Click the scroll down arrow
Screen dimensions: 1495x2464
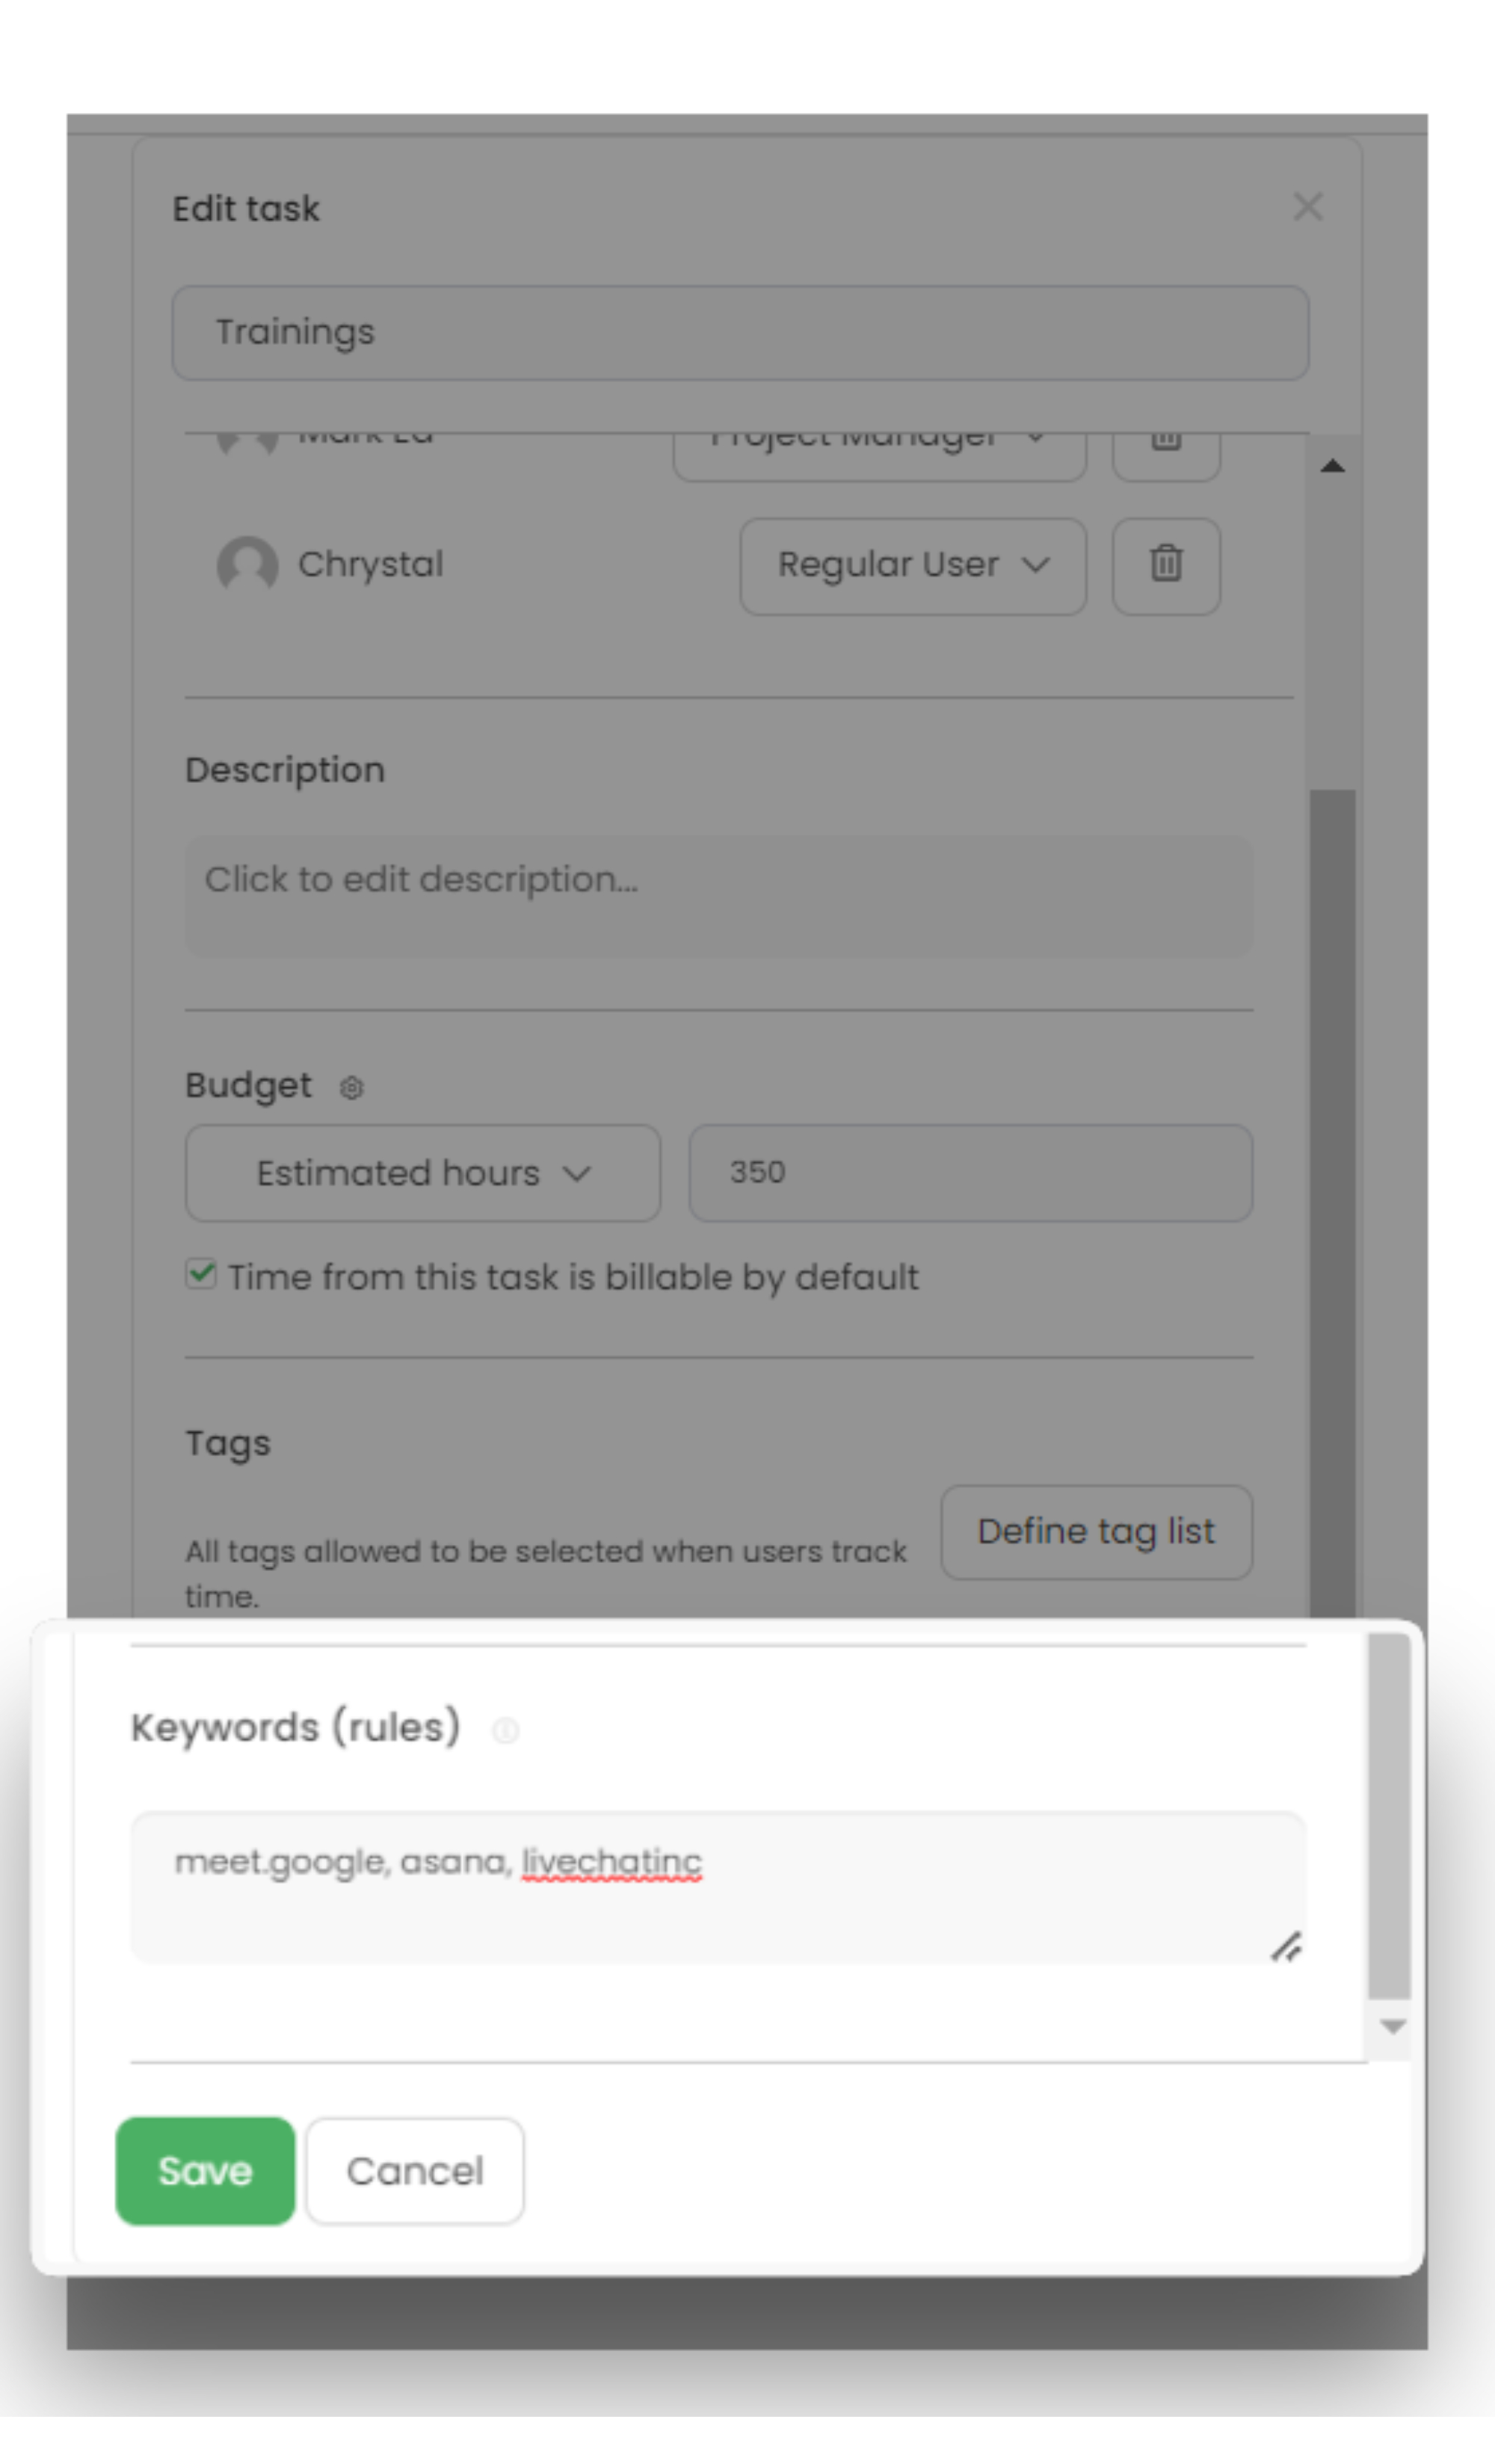pyautogui.click(x=1392, y=2026)
